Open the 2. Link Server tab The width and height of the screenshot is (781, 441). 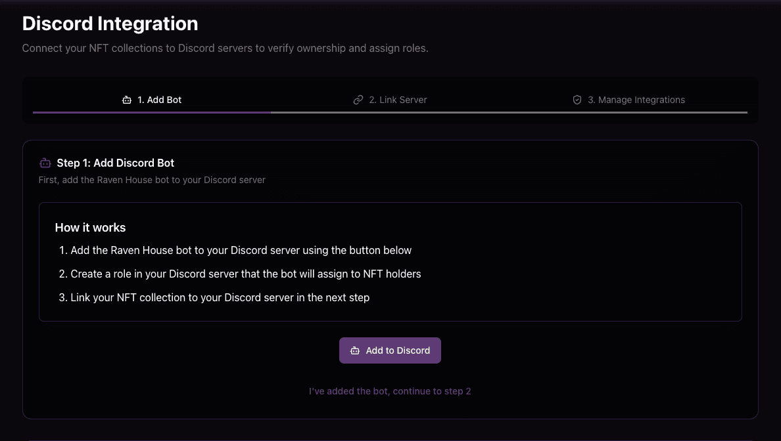coord(390,100)
